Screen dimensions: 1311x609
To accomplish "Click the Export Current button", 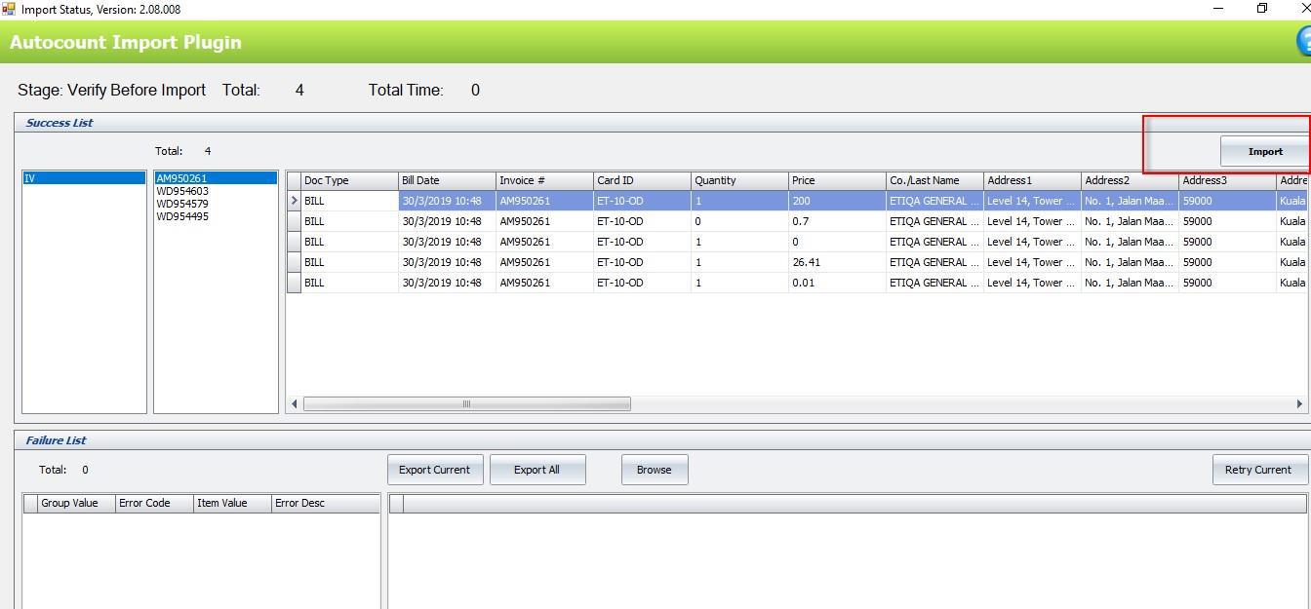I will click(x=435, y=469).
